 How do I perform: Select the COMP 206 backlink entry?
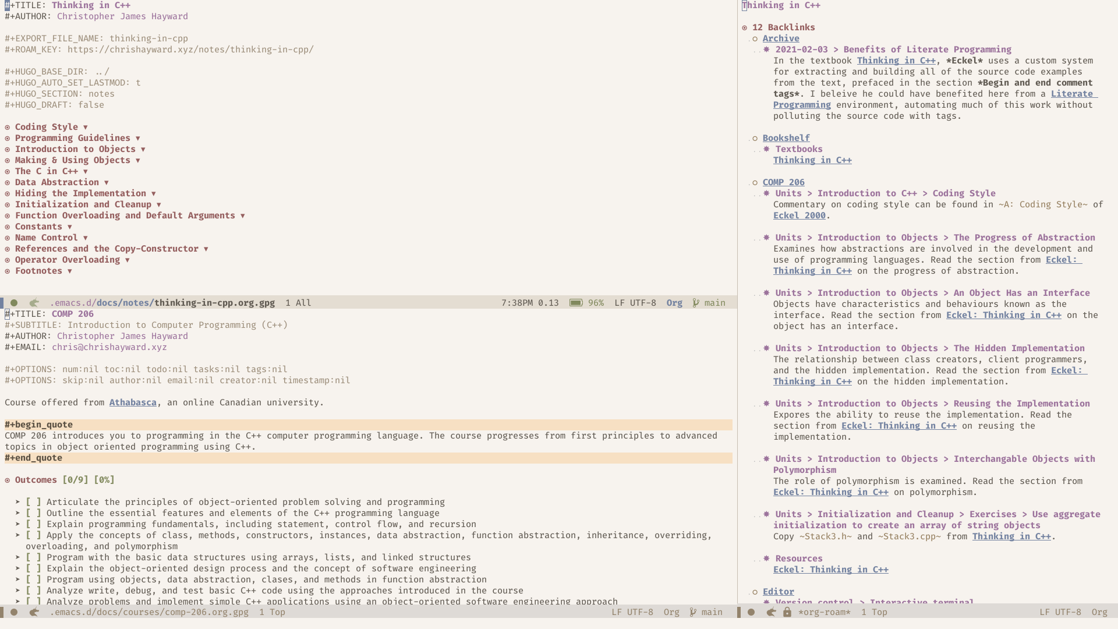(x=783, y=182)
